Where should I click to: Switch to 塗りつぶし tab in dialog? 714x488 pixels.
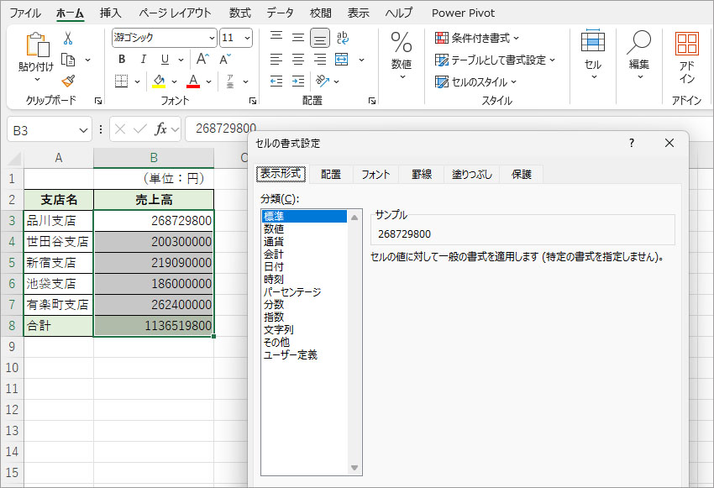tap(472, 175)
